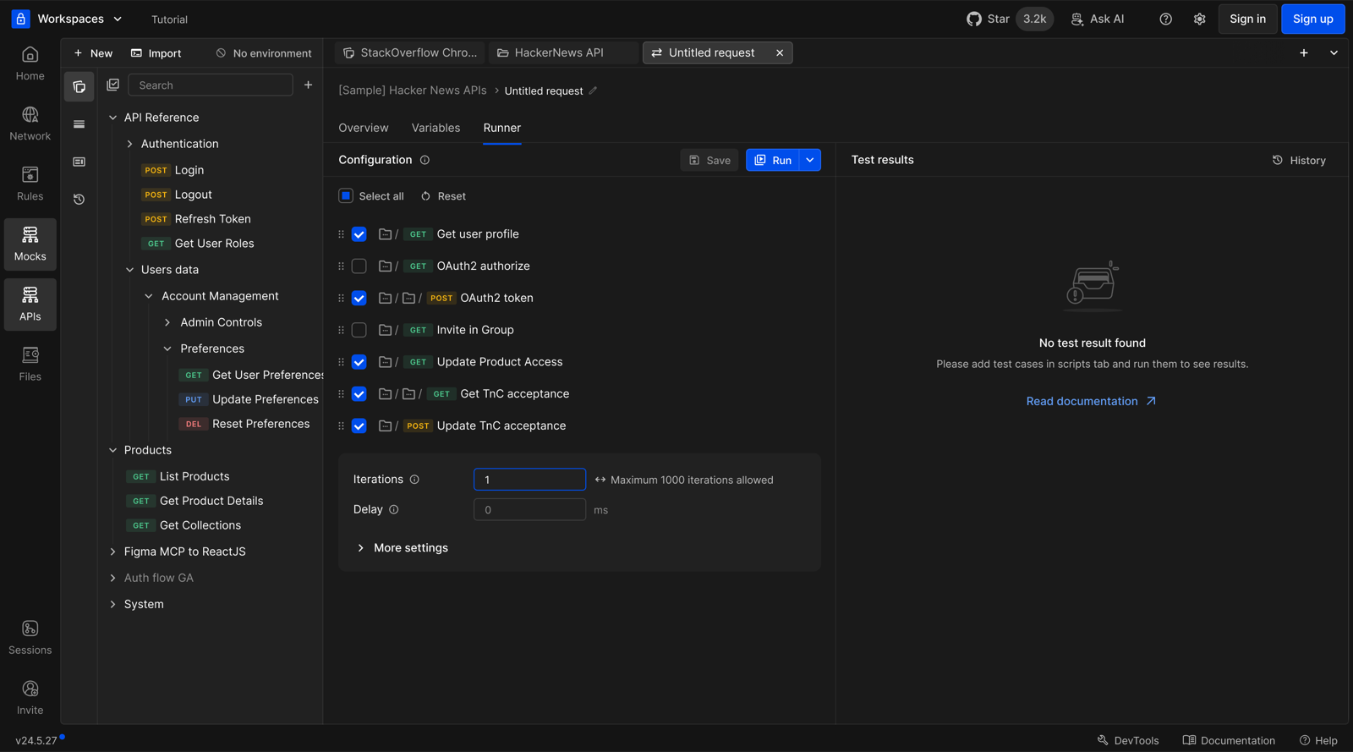Image resolution: width=1353 pixels, height=752 pixels.
Task: Open the tabs overflow chevron at top right
Action: pos(1334,52)
